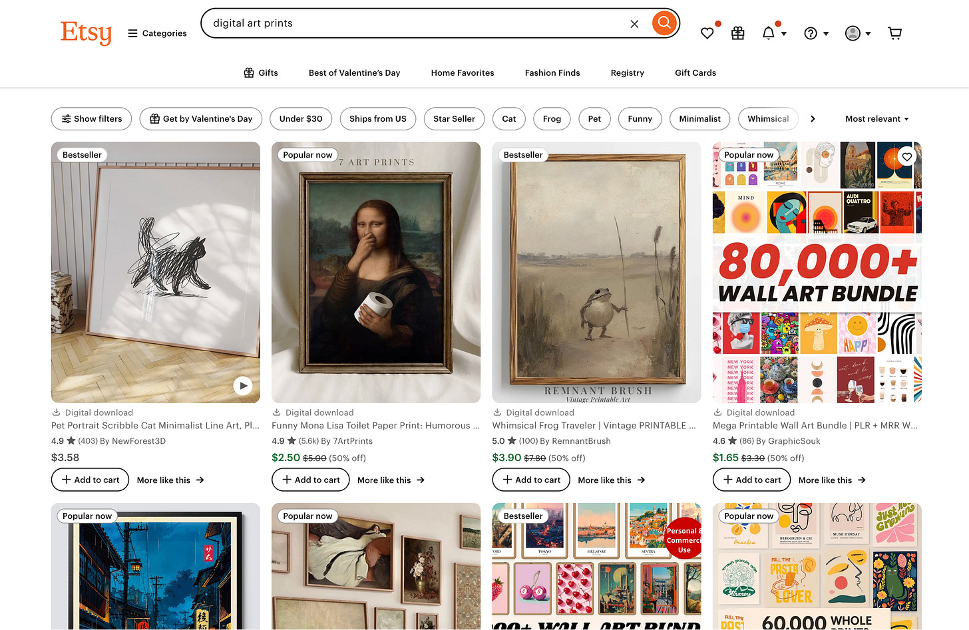
Task: Select the Cat filter chip
Action: [509, 119]
